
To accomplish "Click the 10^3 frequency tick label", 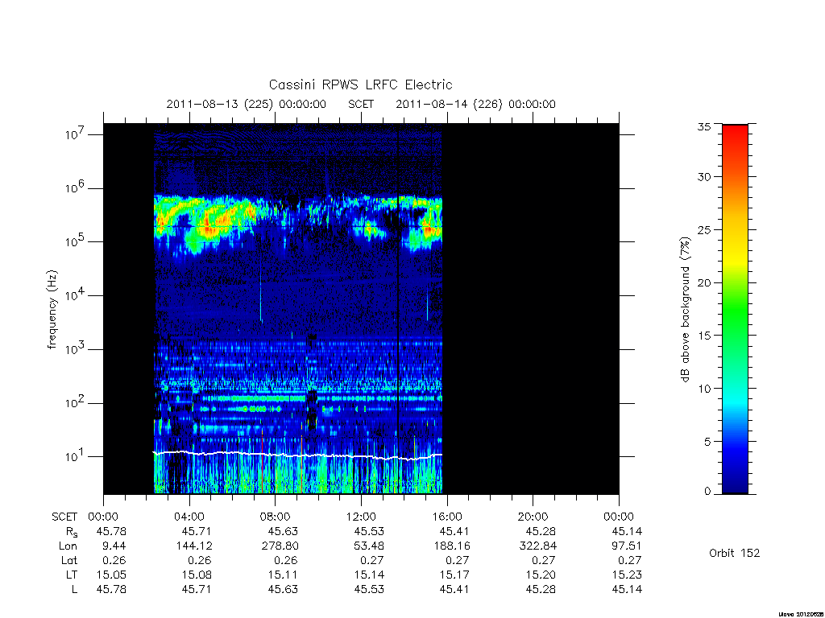I will (76, 349).
